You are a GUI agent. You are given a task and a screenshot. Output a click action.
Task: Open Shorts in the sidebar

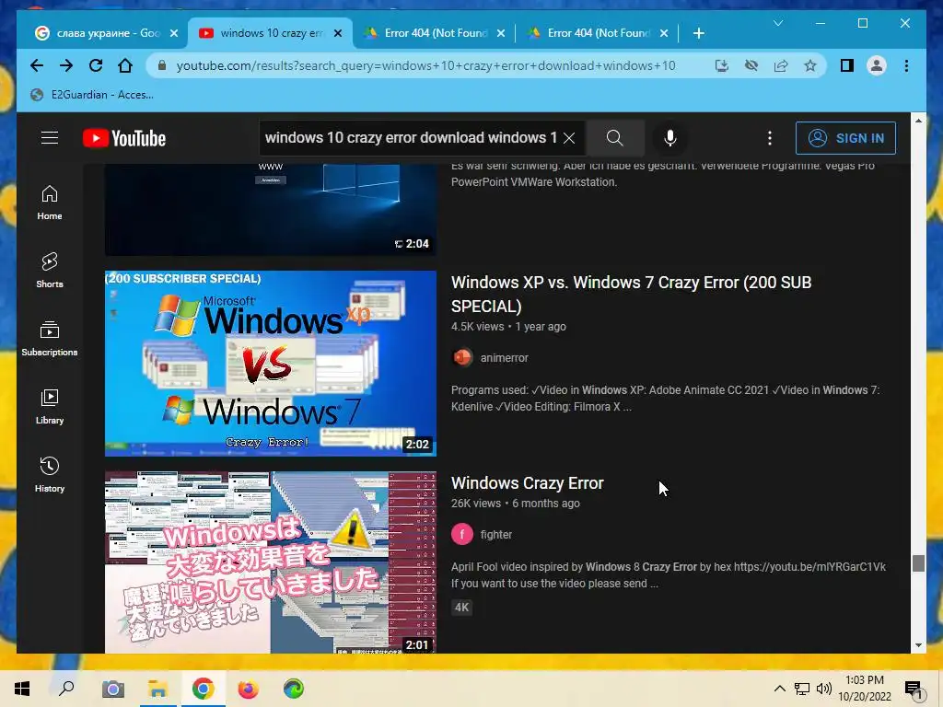[x=50, y=272]
